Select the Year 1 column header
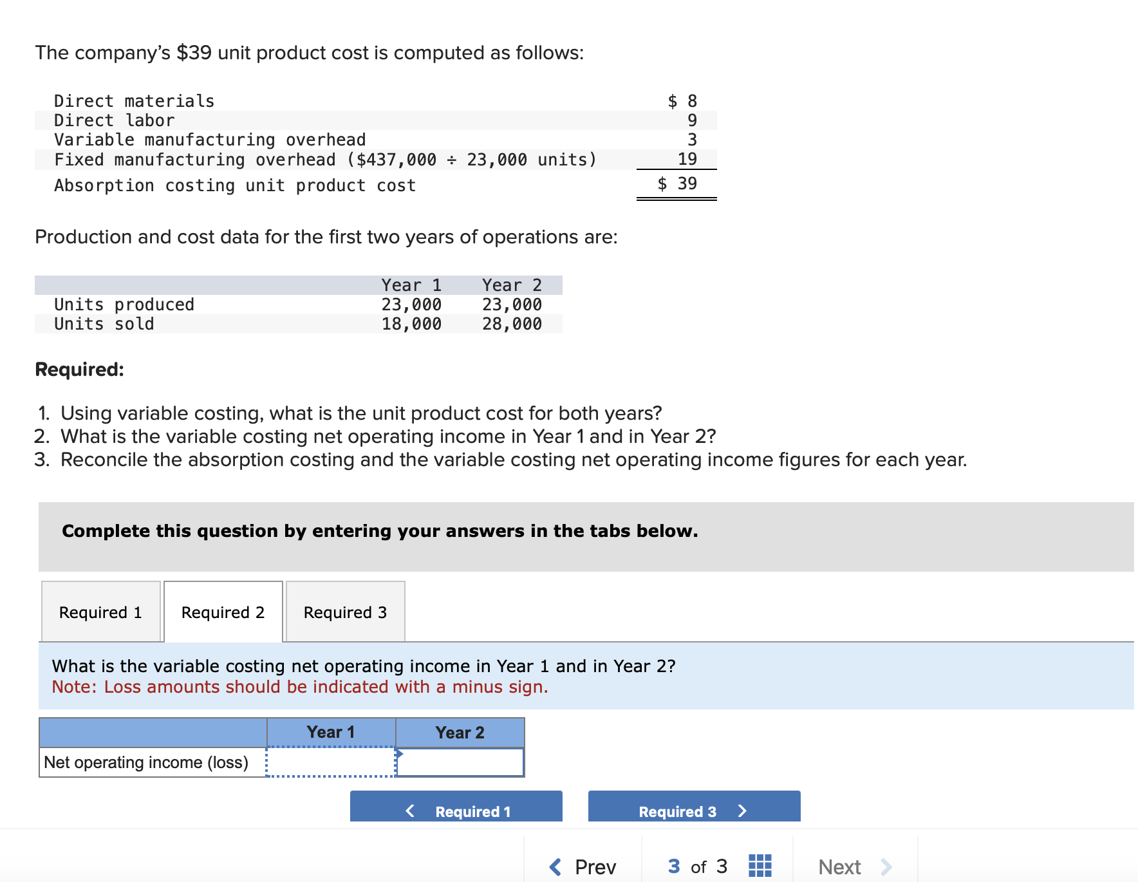The height and width of the screenshot is (882, 1138). [x=330, y=731]
